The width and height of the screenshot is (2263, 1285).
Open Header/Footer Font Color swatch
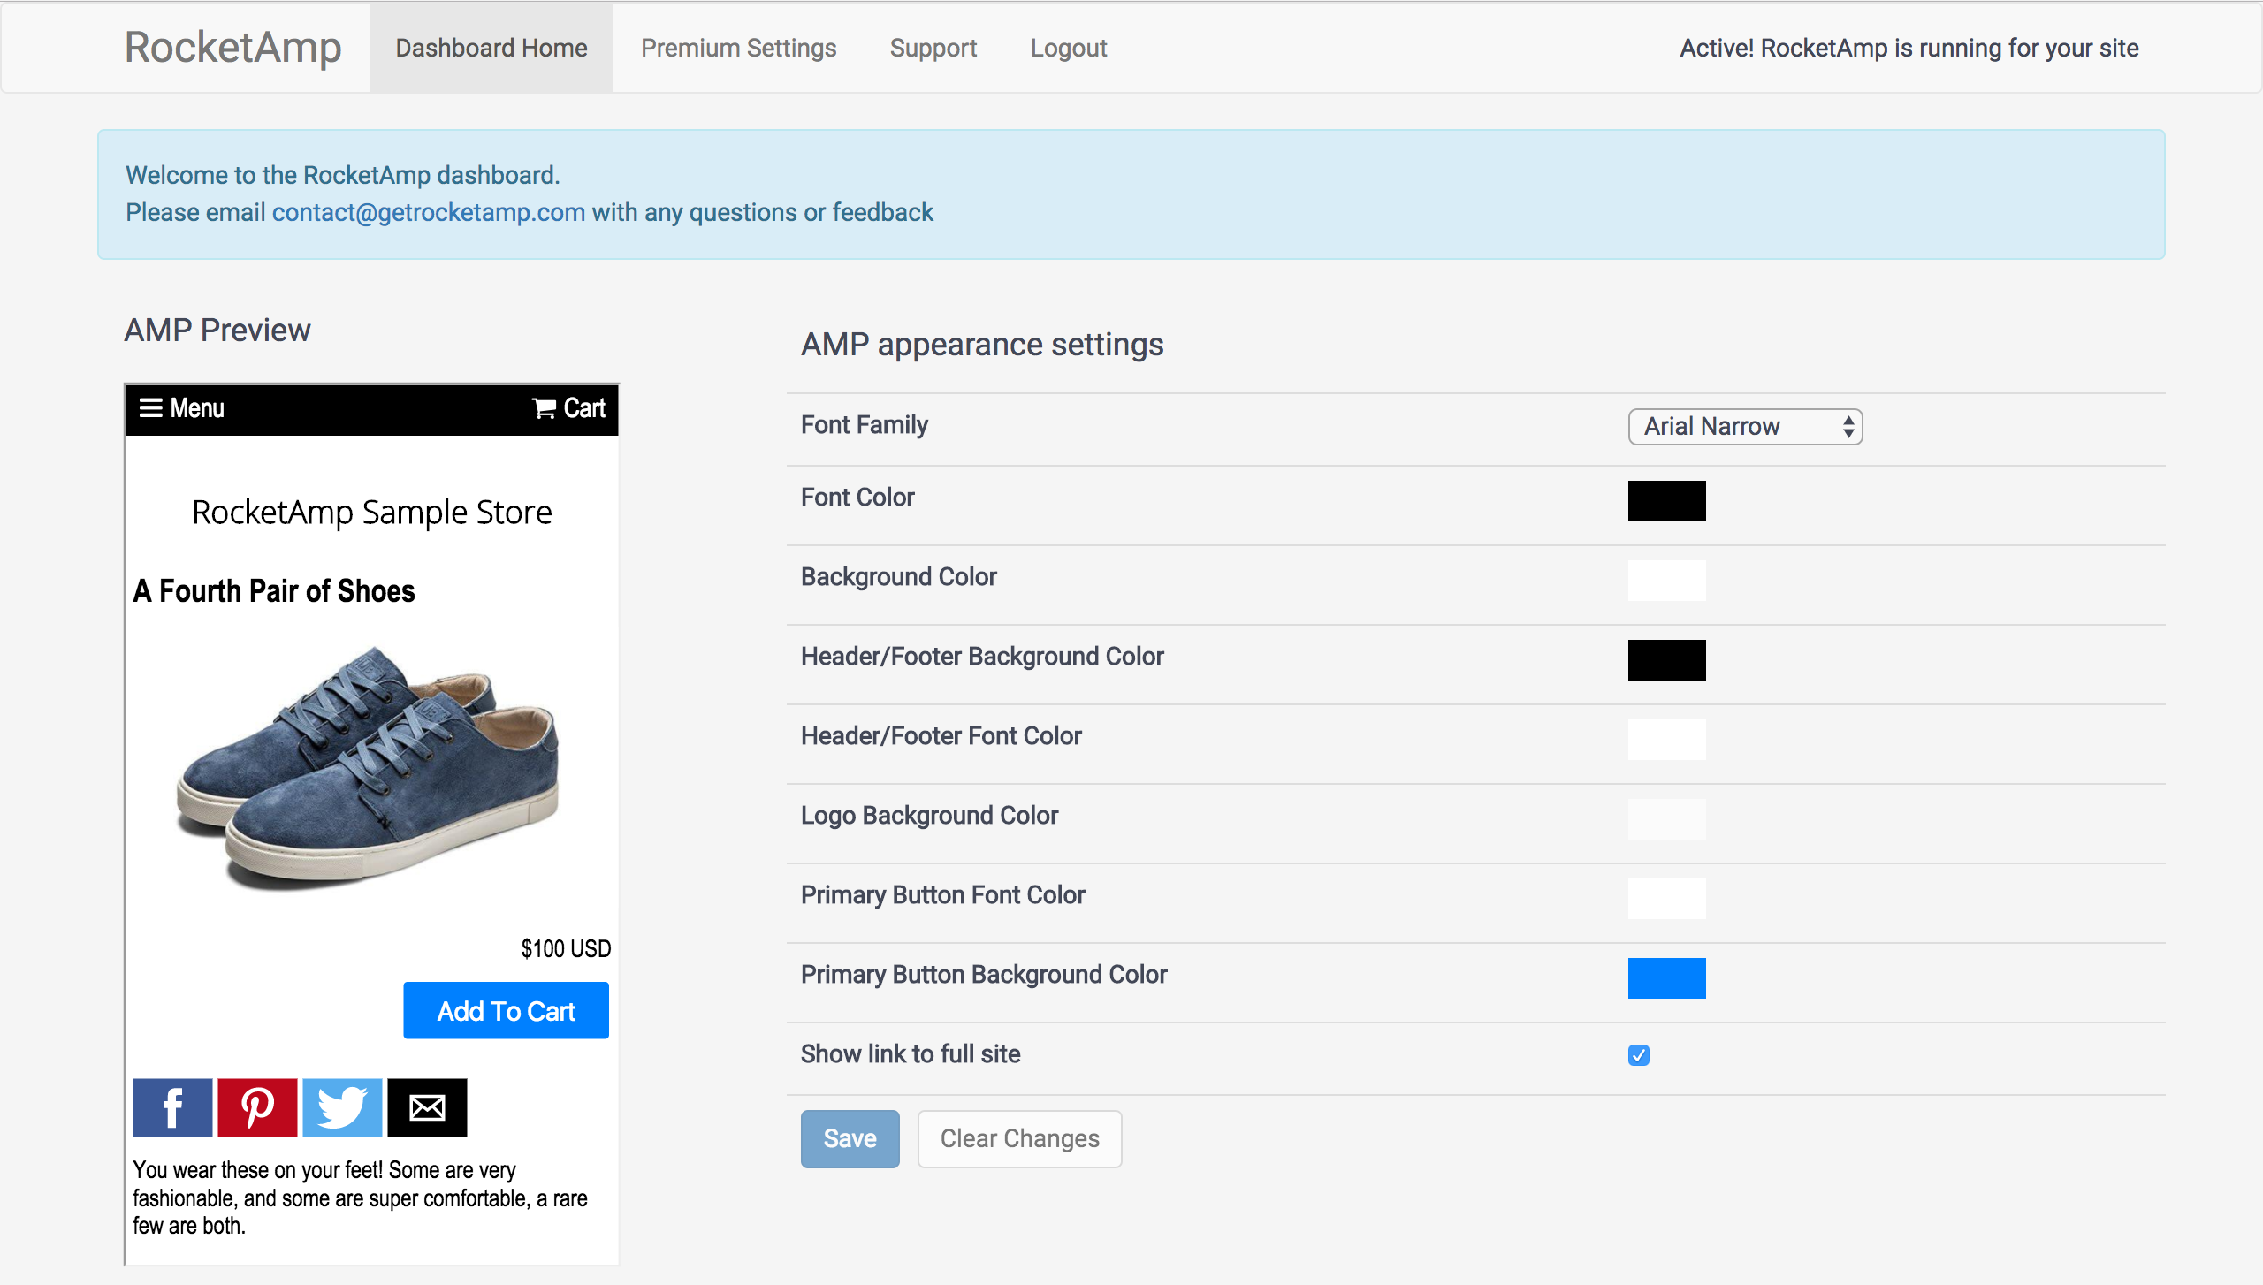(x=1666, y=740)
